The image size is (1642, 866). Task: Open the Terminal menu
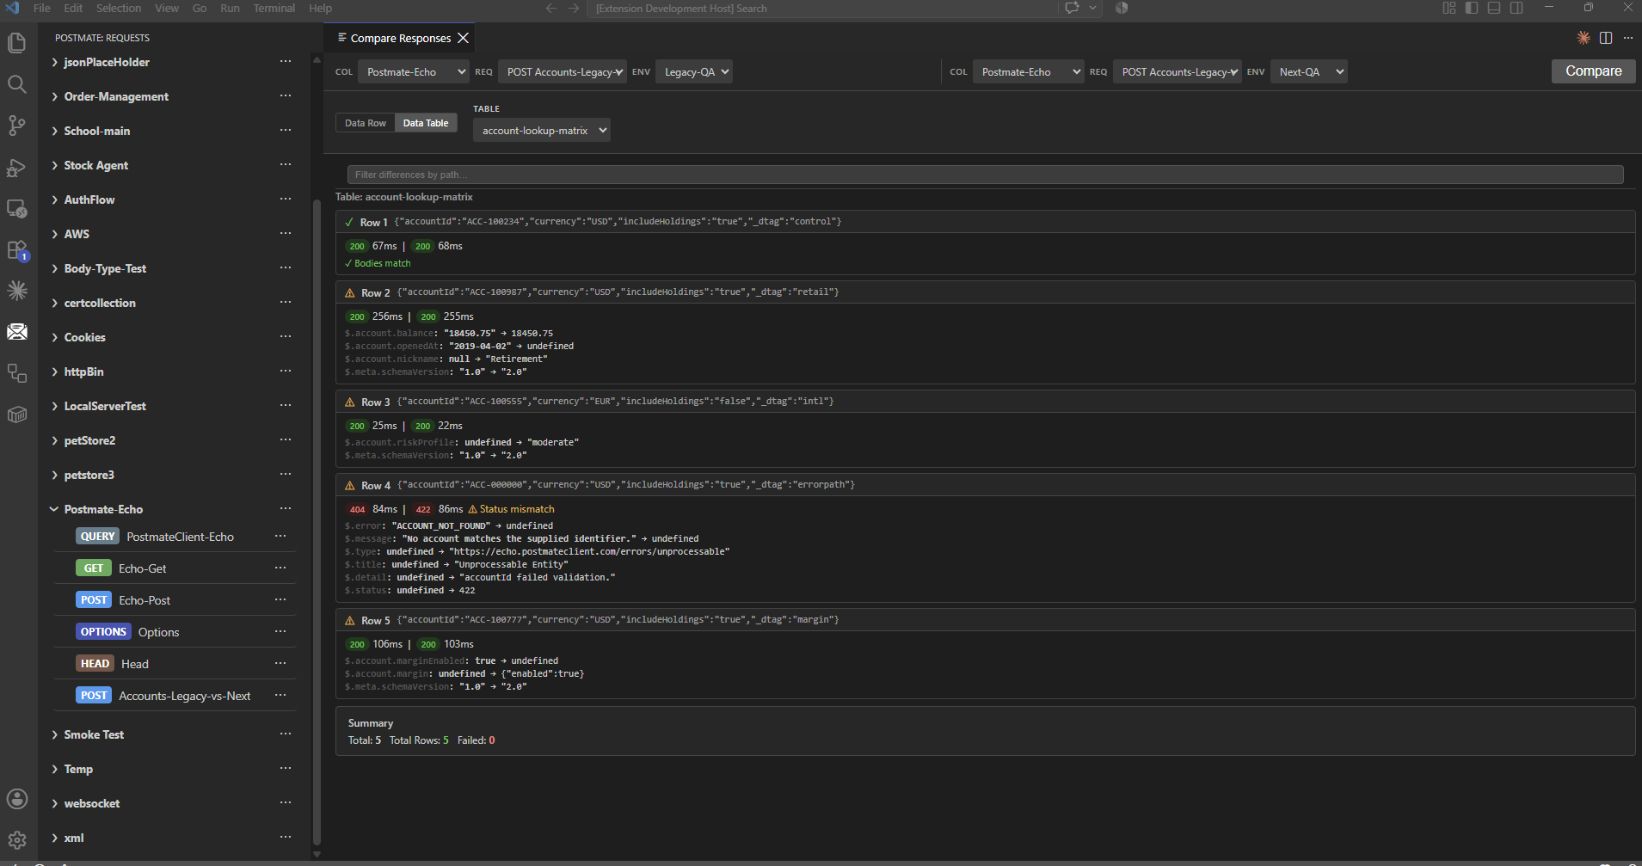click(274, 8)
